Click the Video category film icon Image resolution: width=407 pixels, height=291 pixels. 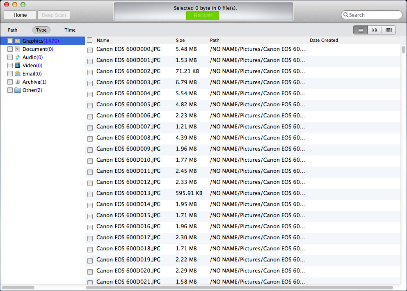(17, 65)
